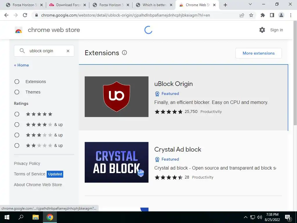This screenshot has width=297, height=223.
Task: Select the three stars & up filter
Action: pyautogui.click(x=17, y=135)
